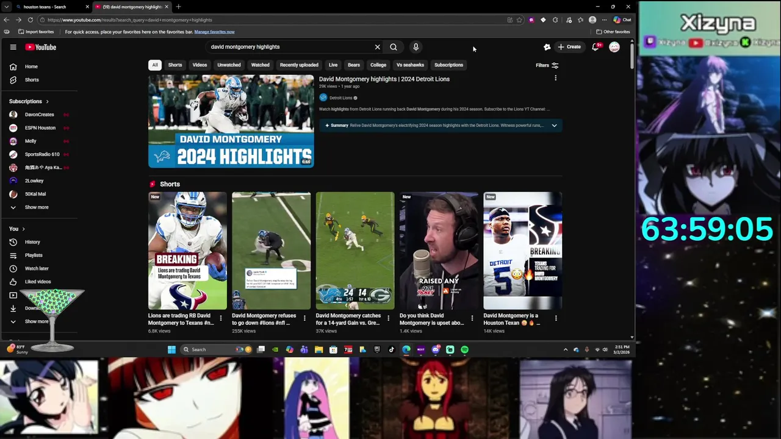Clear the search box with the X icon
This screenshot has height=439, width=781.
377,47
